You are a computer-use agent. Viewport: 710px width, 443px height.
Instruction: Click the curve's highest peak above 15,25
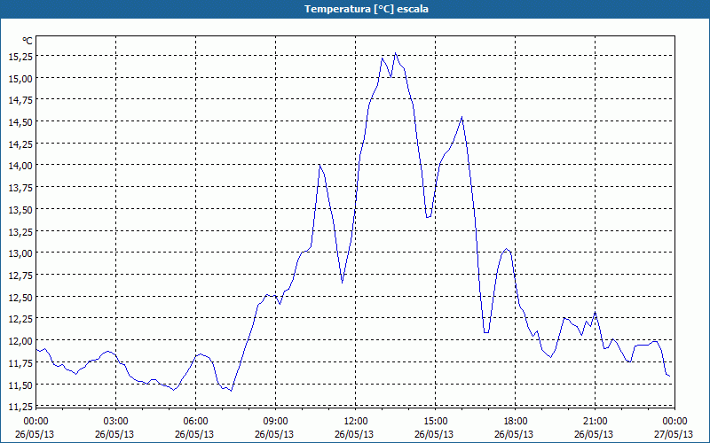pyautogui.click(x=395, y=53)
